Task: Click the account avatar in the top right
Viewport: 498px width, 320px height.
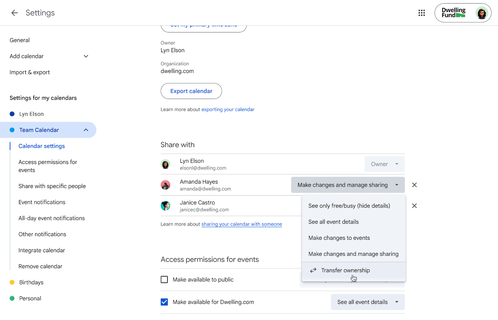Action: 482,13
